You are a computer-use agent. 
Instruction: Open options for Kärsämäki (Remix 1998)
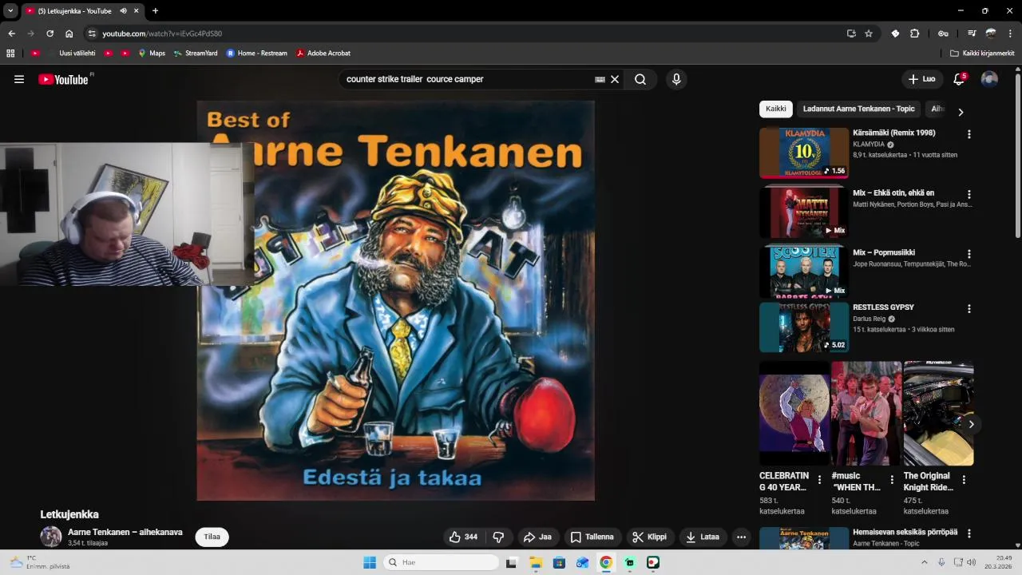tap(969, 134)
